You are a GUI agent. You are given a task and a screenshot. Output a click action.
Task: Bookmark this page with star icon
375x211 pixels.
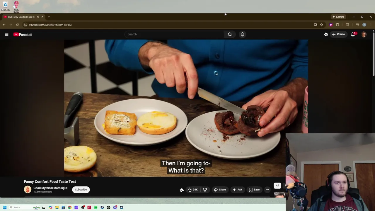321,25
